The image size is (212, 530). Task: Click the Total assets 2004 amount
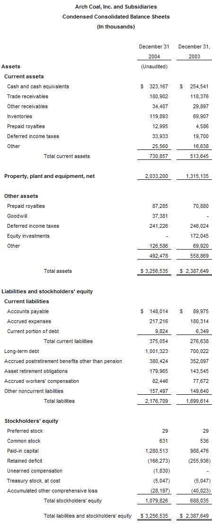click(x=154, y=271)
